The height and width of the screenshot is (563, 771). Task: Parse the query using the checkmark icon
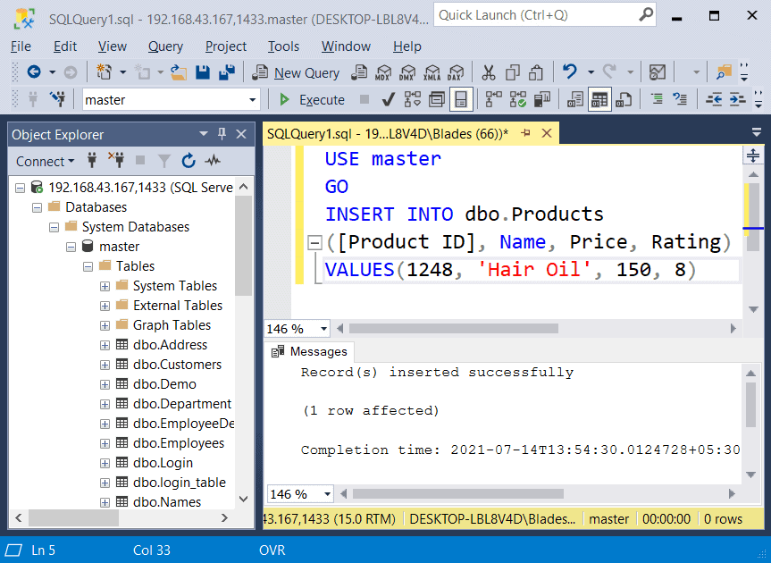[388, 99]
